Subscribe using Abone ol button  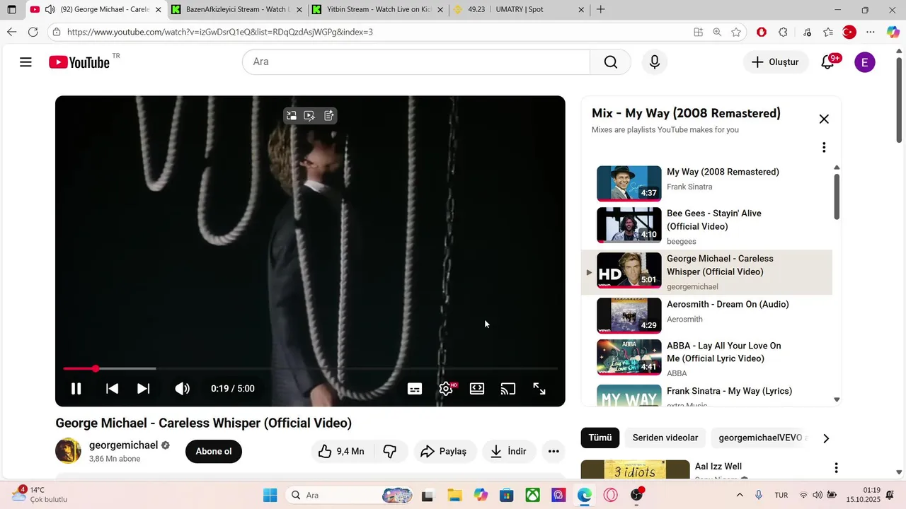click(x=214, y=451)
